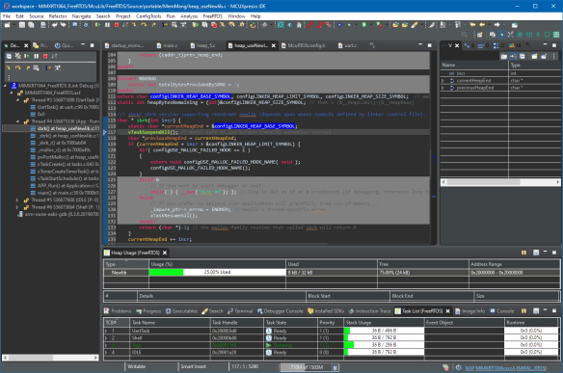Image resolution: width=563 pixels, height=373 pixels.
Task: Click the Resume button in Debug view toolbar
Action: (x=27, y=56)
